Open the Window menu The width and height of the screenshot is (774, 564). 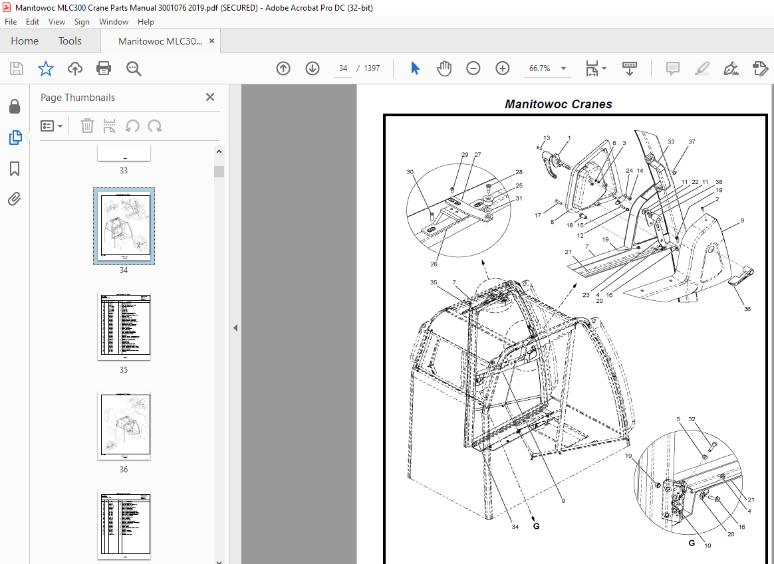pyautogui.click(x=114, y=22)
